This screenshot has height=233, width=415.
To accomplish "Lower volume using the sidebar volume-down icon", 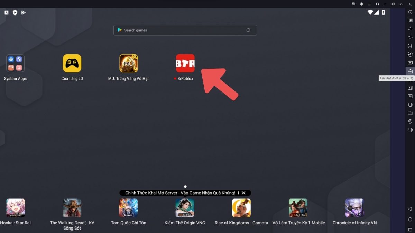I will coord(410,37).
